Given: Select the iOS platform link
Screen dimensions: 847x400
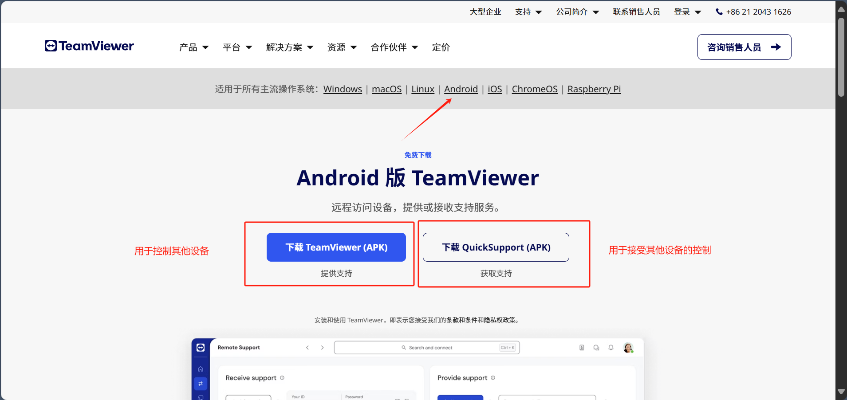Looking at the screenshot, I should point(495,89).
